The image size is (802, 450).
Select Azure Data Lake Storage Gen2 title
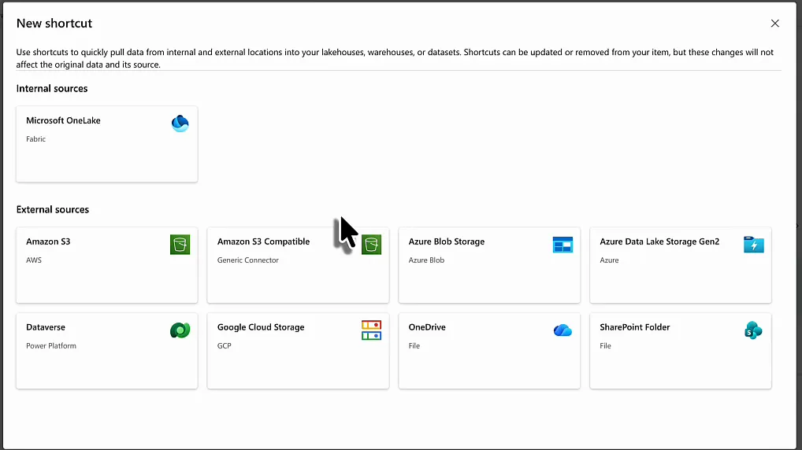[x=659, y=242]
